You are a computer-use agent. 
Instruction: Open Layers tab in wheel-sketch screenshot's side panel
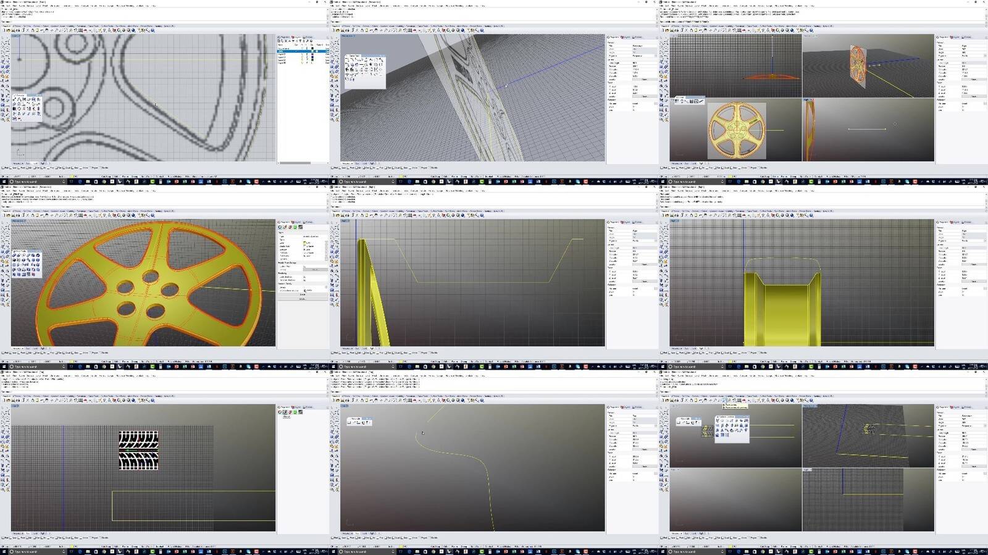[296, 37]
